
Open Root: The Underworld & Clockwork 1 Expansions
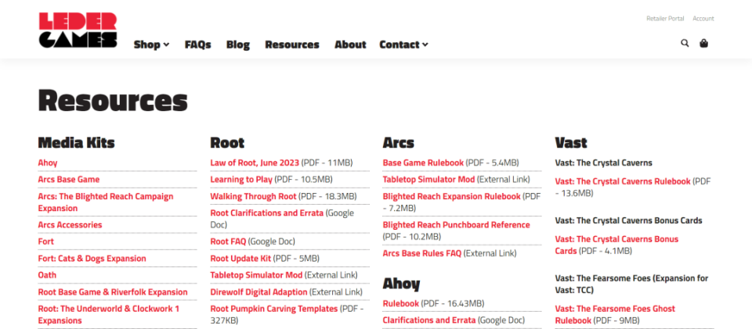pos(108,315)
